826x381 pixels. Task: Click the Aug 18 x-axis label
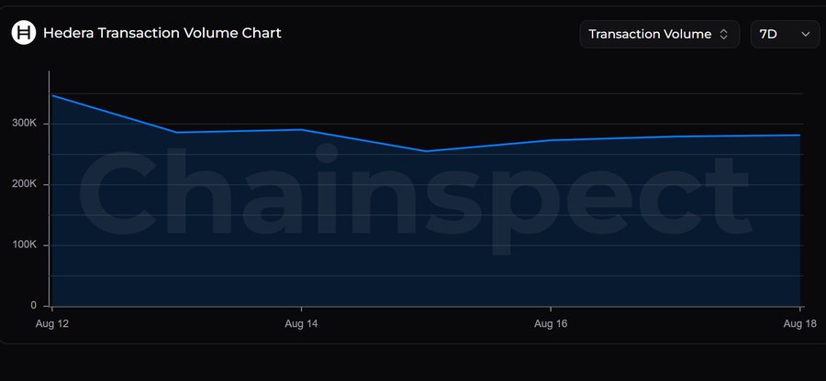point(799,324)
